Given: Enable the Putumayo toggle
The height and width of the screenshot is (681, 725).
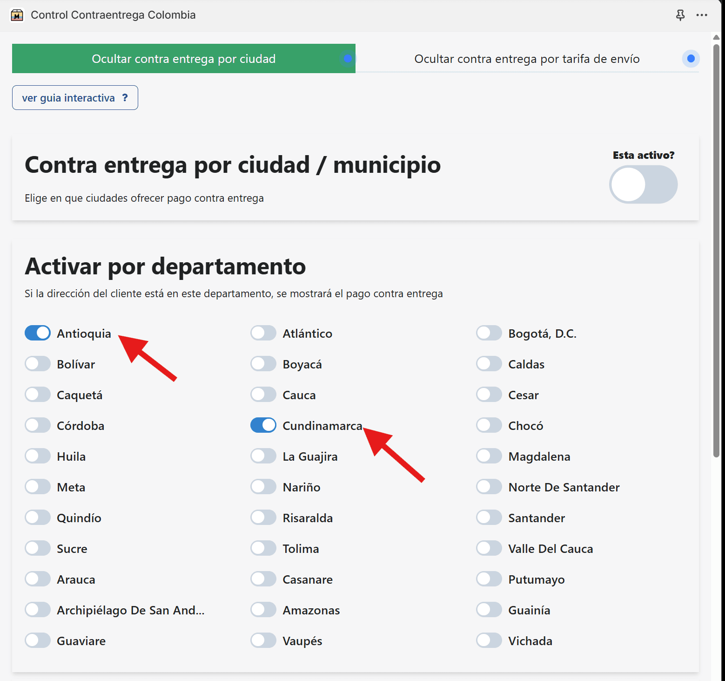Looking at the screenshot, I should tap(489, 579).
